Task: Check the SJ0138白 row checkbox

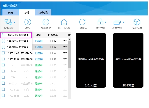Action: point(3,95)
